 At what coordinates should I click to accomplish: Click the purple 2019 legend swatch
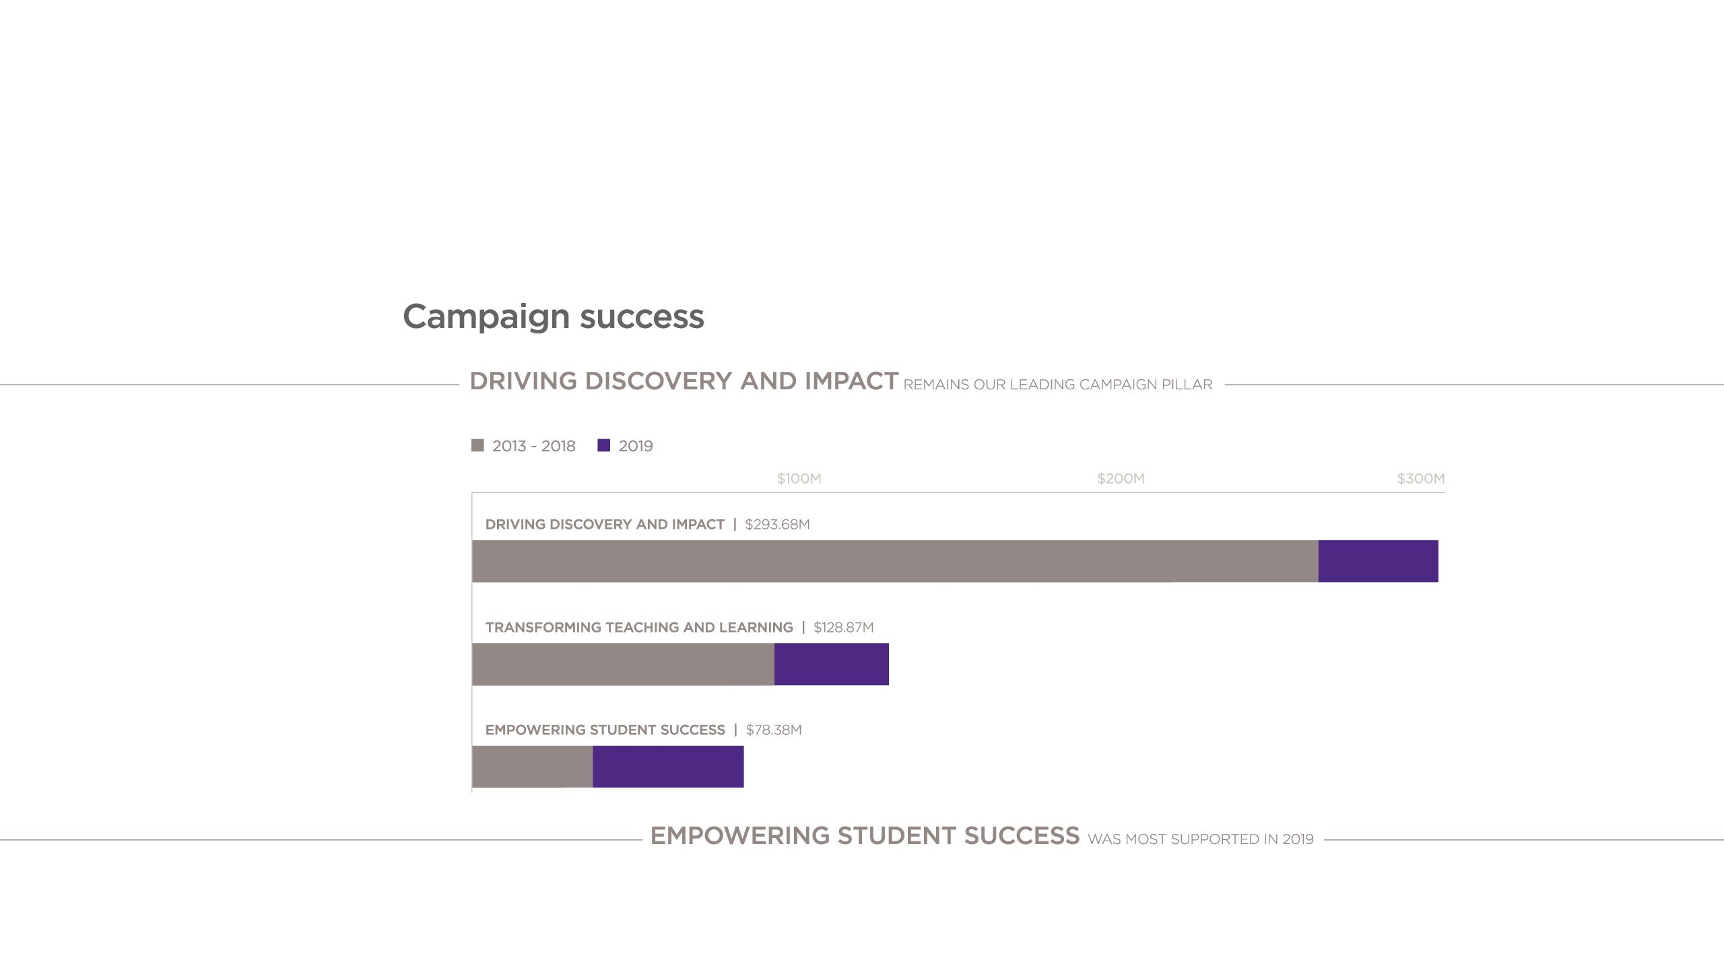pyautogui.click(x=603, y=445)
